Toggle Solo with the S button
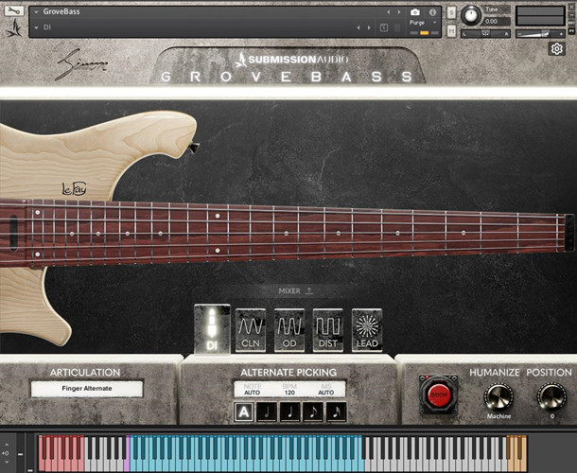The image size is (577, 473). click(x=451, y=13)
